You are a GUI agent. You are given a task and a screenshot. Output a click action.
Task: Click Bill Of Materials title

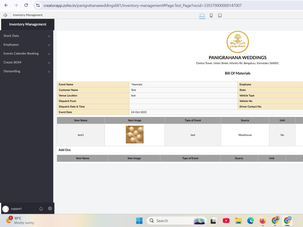click(x=238, y=73)
